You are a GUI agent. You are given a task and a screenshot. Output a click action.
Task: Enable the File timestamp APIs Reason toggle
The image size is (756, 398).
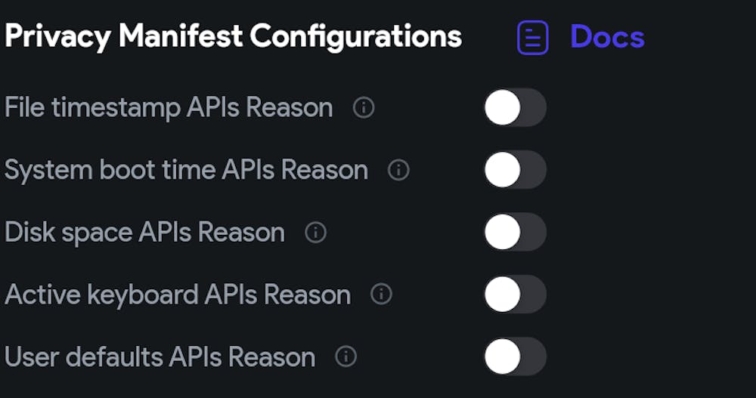click(515, 107)
